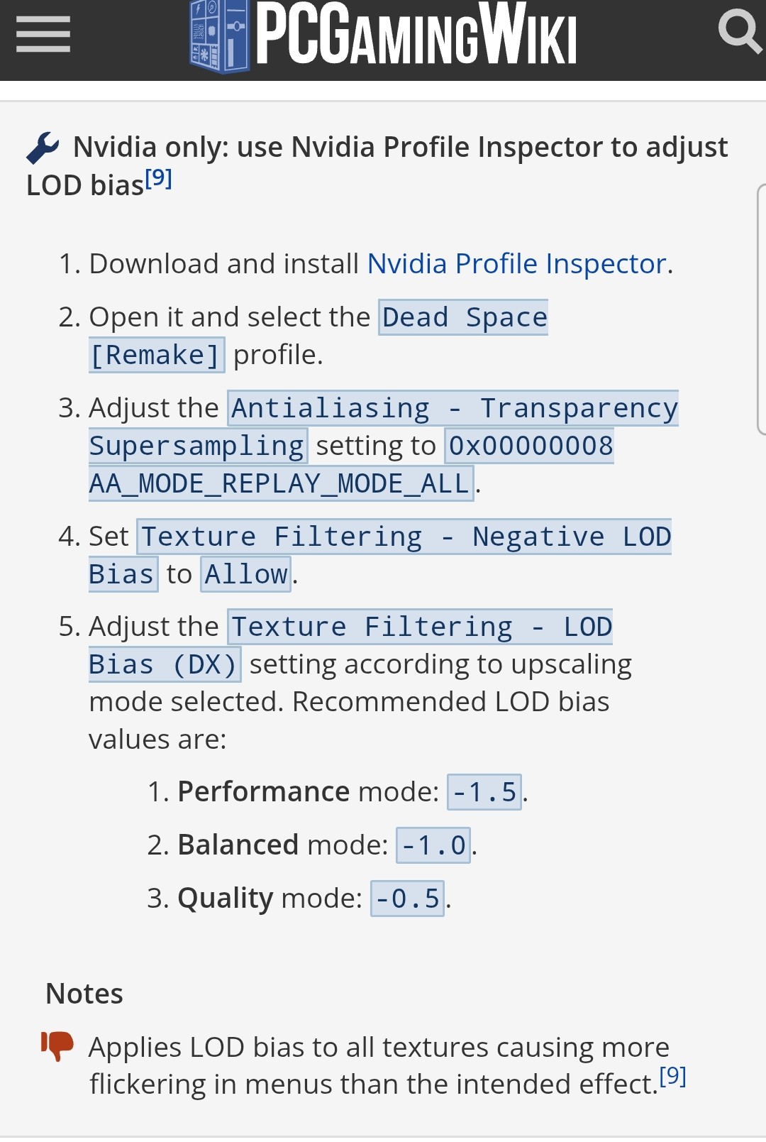
Task: Click the Dead Space code snippet
Action: [x=463, y=317]
